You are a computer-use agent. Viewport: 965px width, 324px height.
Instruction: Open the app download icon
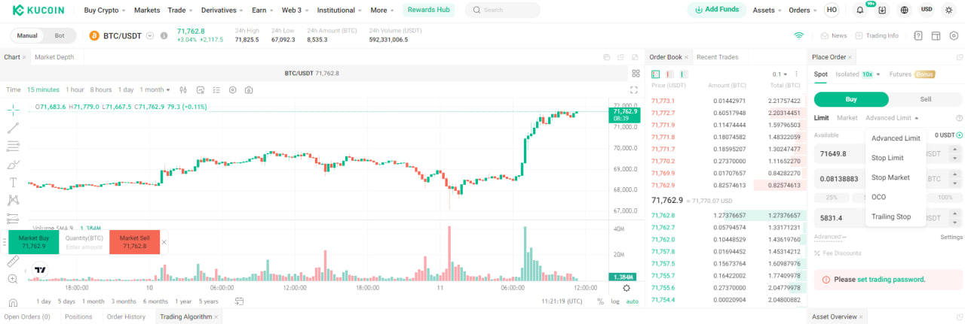tap(882, 11)
